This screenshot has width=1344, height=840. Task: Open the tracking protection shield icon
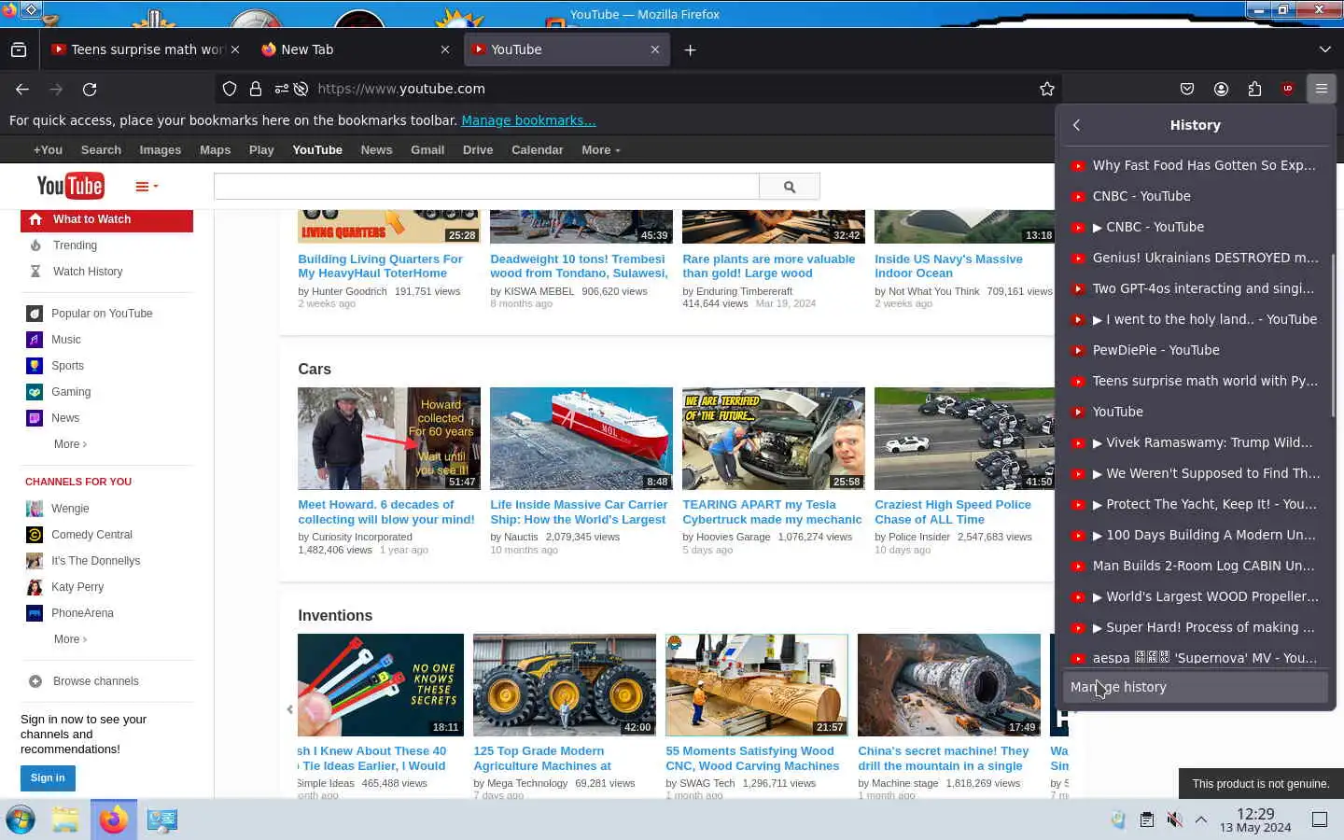[x=230, y=89]
